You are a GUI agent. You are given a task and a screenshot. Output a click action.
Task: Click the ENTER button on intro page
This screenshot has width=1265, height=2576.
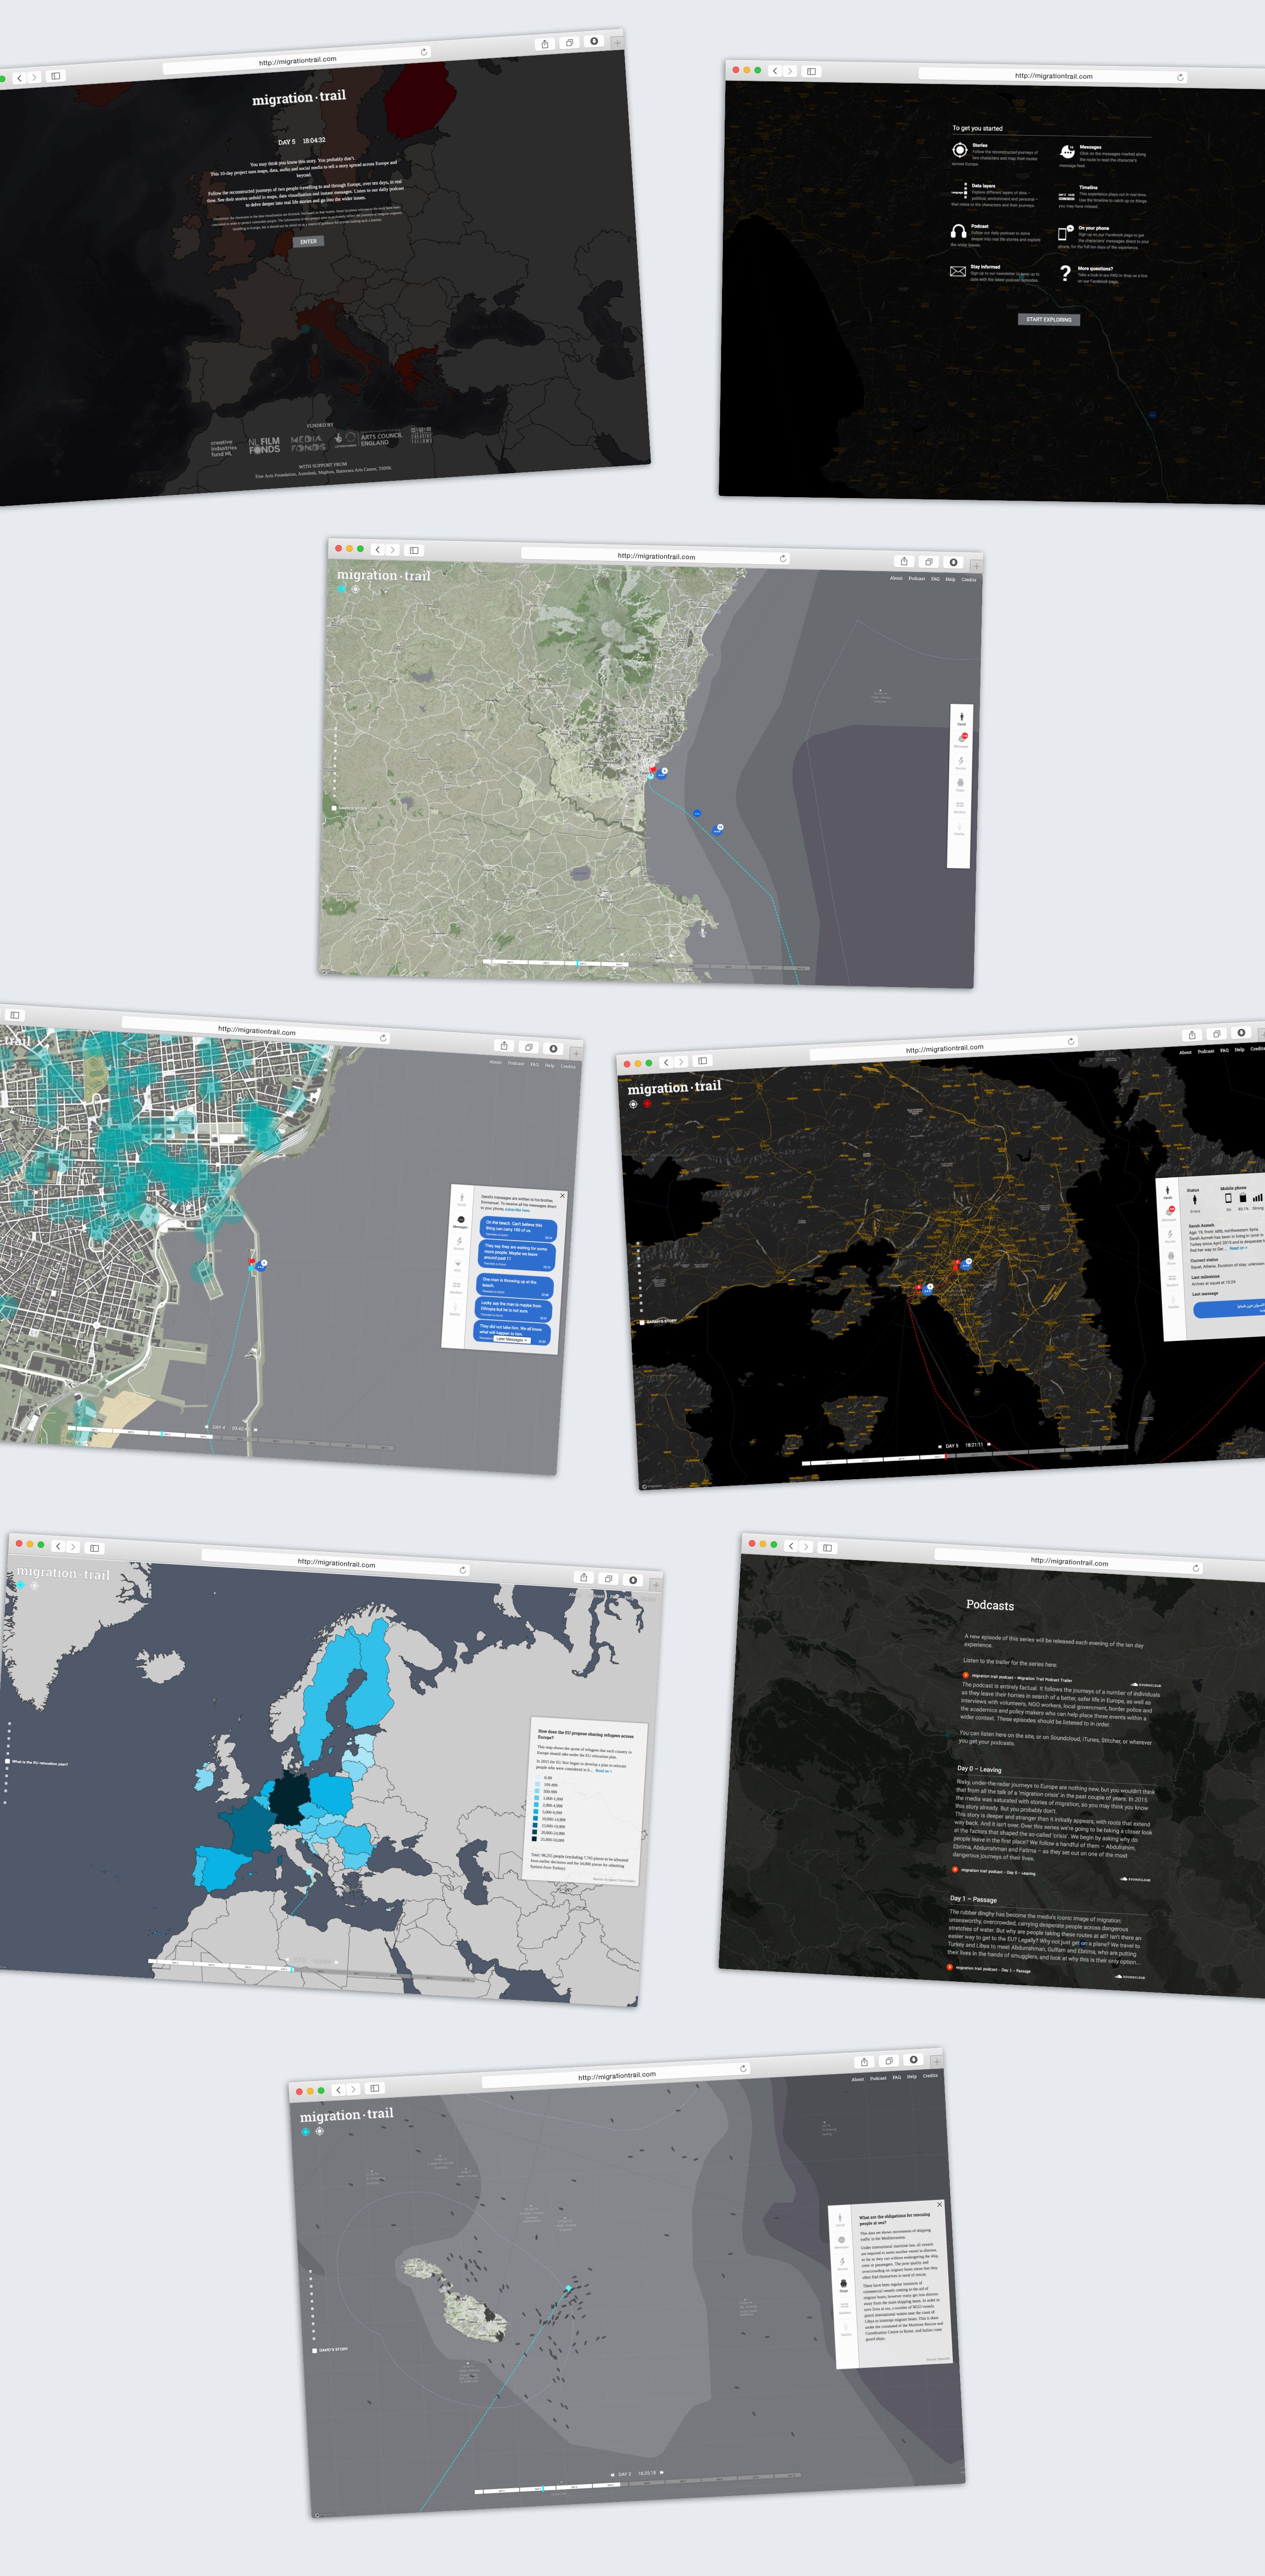pyautogui.click(x=308, y=241)
